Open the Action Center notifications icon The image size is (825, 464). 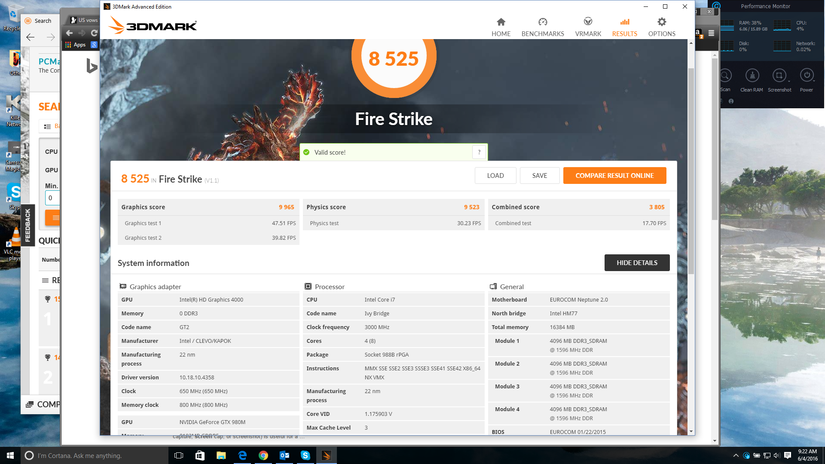(x=788, y=455)
